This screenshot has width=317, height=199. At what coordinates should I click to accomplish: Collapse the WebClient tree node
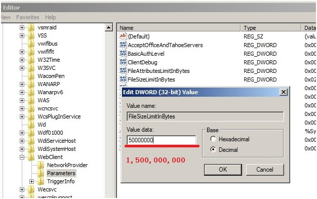click(x=22, y=157)
